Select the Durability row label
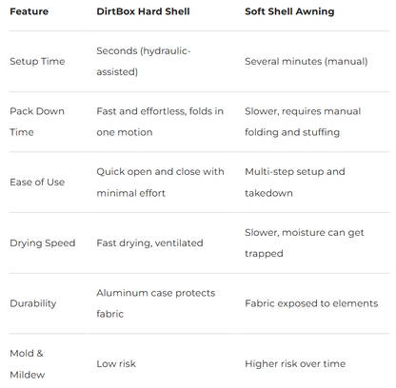The width and height of the screenshot is (396, 388). pos(33,303)
